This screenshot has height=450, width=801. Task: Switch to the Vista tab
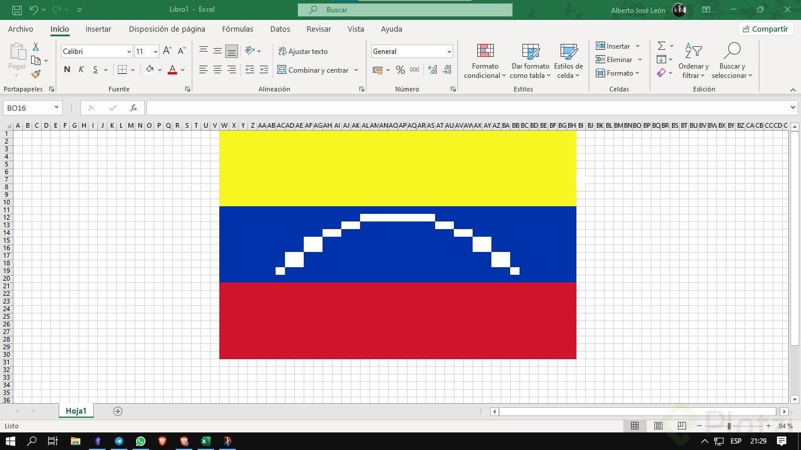355,29
